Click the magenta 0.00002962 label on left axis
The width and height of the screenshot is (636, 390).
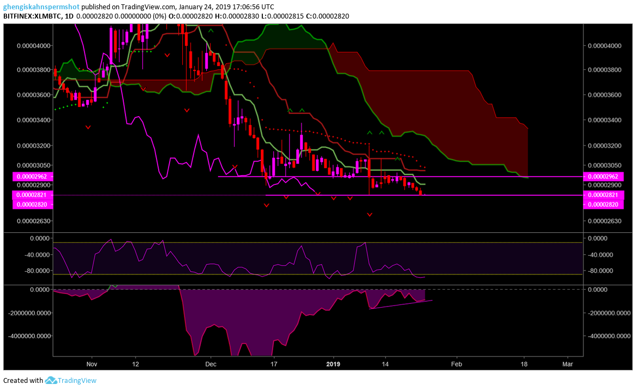[33, 177]
